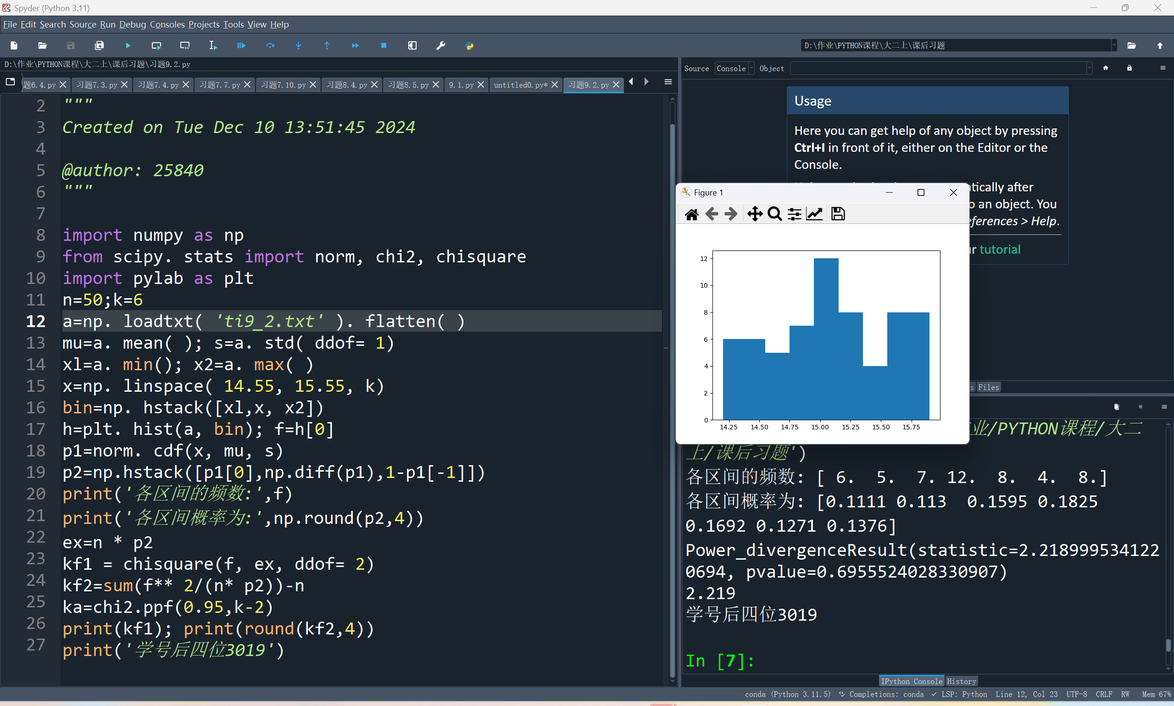Click the Run file play button
1174x706 pixels.
pos(128,46)
